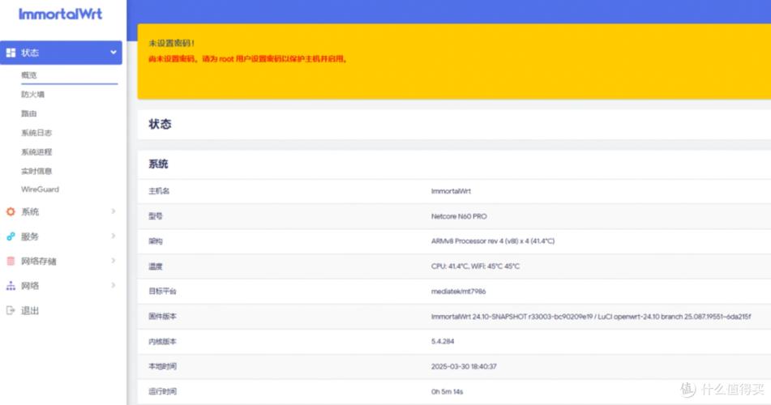Screen dimensions: 771x405
Task: Open the 防火墙 firewall status page
Action: 32,95
